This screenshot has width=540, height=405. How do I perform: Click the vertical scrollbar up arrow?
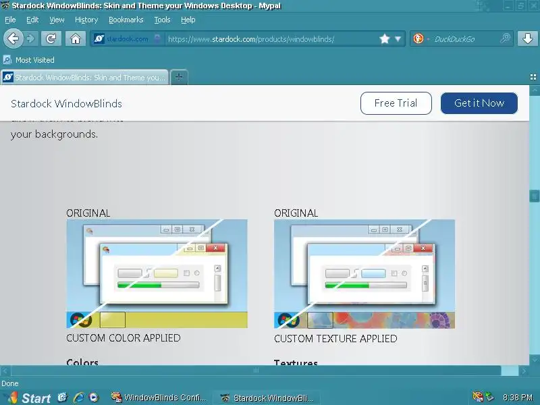tap(535, 90)
